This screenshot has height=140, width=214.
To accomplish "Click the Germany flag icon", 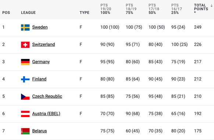I will click(x=25, y=62).
